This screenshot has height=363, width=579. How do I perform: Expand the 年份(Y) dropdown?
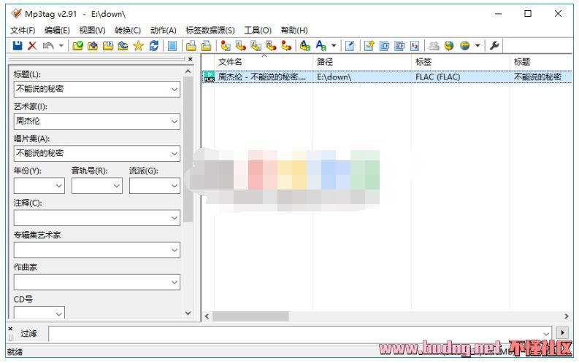(x=59, y=186)
